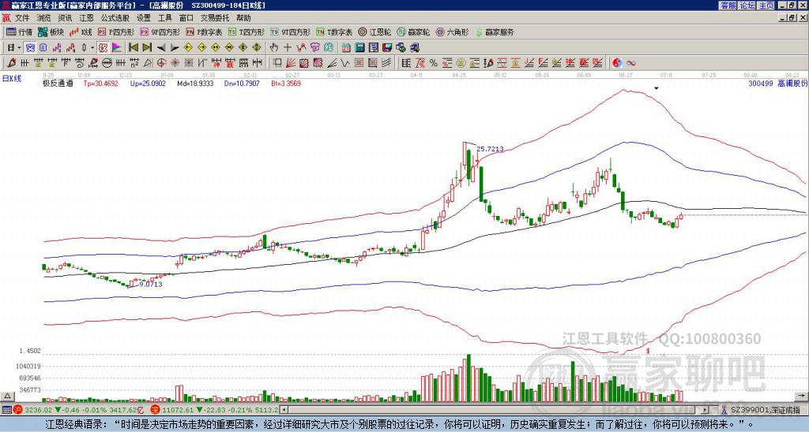This screenshot has height=432, width=809.
Task: Click the 客服 customer service button
Action: (x=728, y=6)
